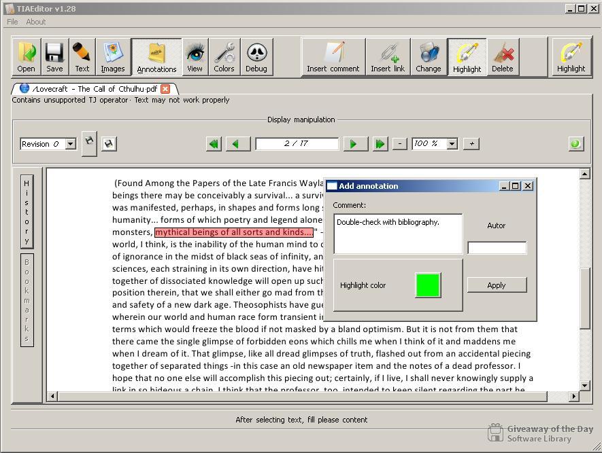Jump to last page with double-right arrow
This screenshot has width=602, height=453.
click(380, 144)
